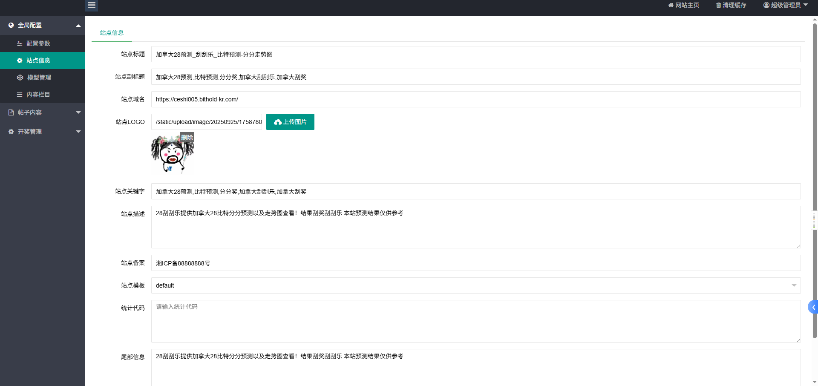The height and width of the screenshot is (386, 818).
Task: Click 删除 on the logo thumbnail
Action: point(187,138)
